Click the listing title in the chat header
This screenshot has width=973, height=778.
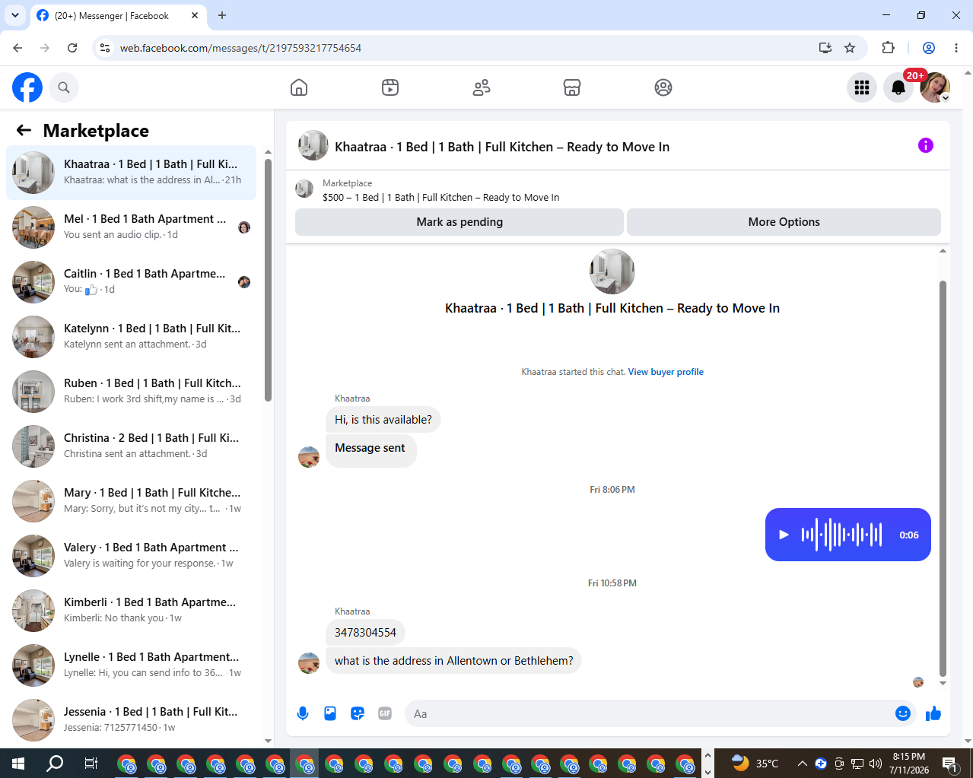(x=502, y=147)
